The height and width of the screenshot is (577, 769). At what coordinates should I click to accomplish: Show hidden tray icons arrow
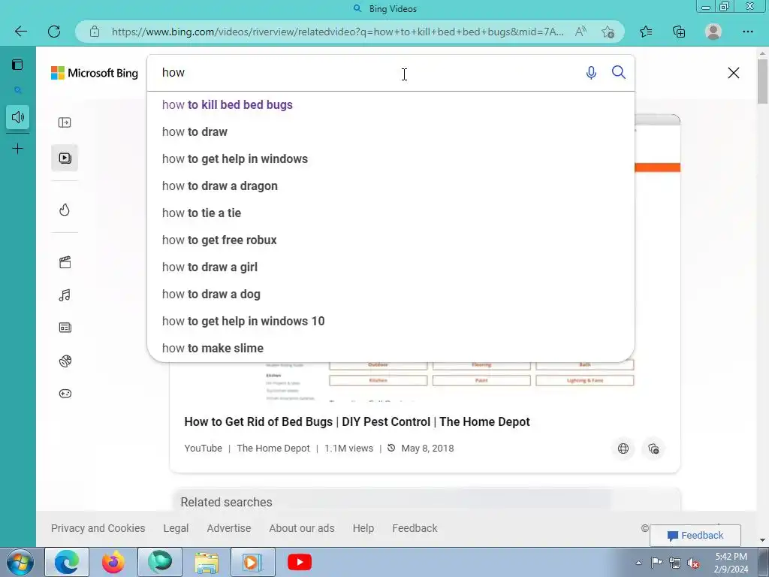coord(638,563)
